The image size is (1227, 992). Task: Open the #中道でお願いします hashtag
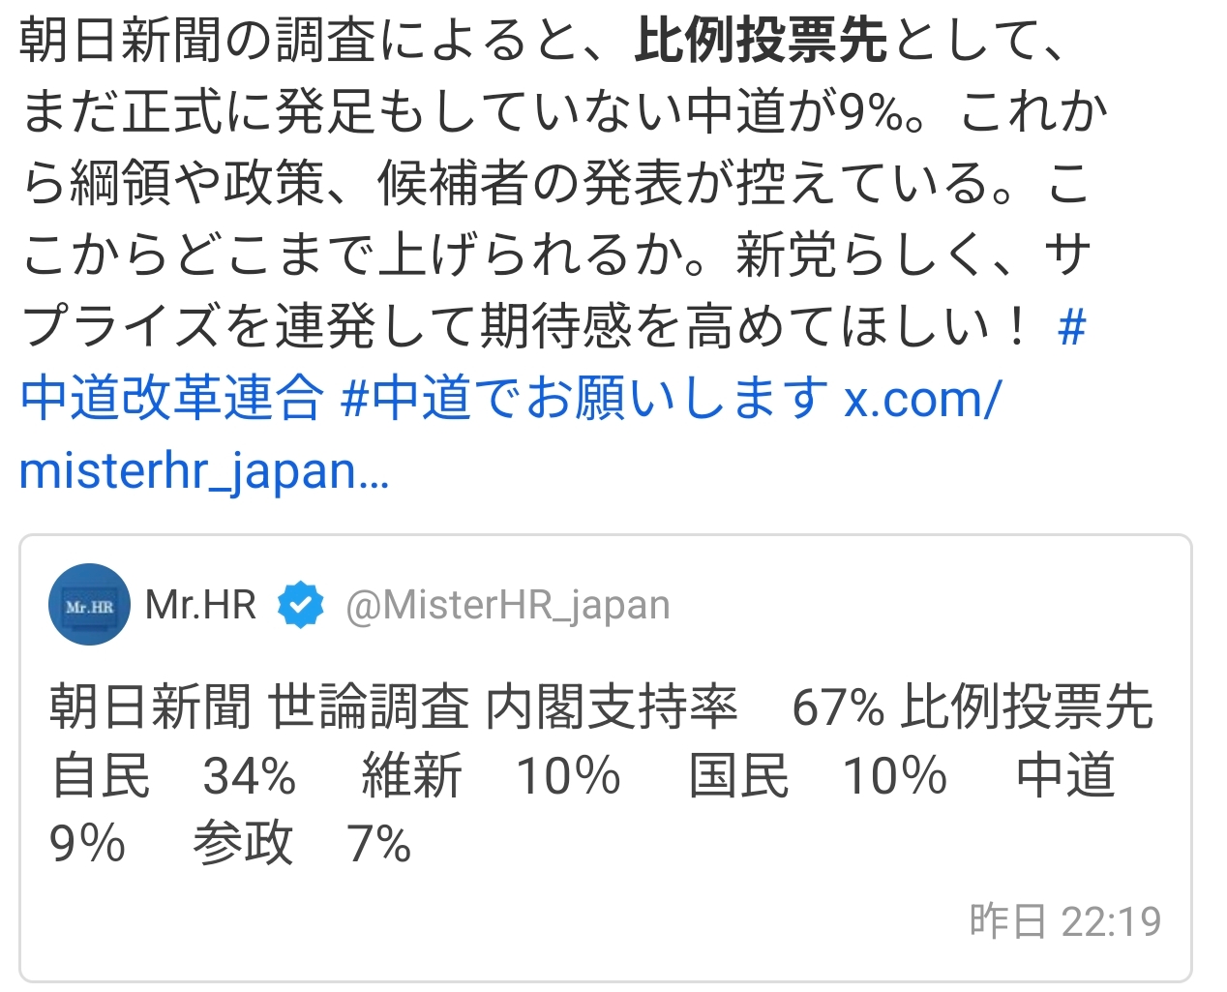pos(584,399)
